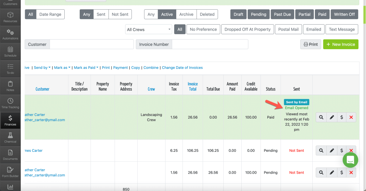This screenshot has width=366, height=191.
Task: Filter by Partial status
Action: coord(305,14)
